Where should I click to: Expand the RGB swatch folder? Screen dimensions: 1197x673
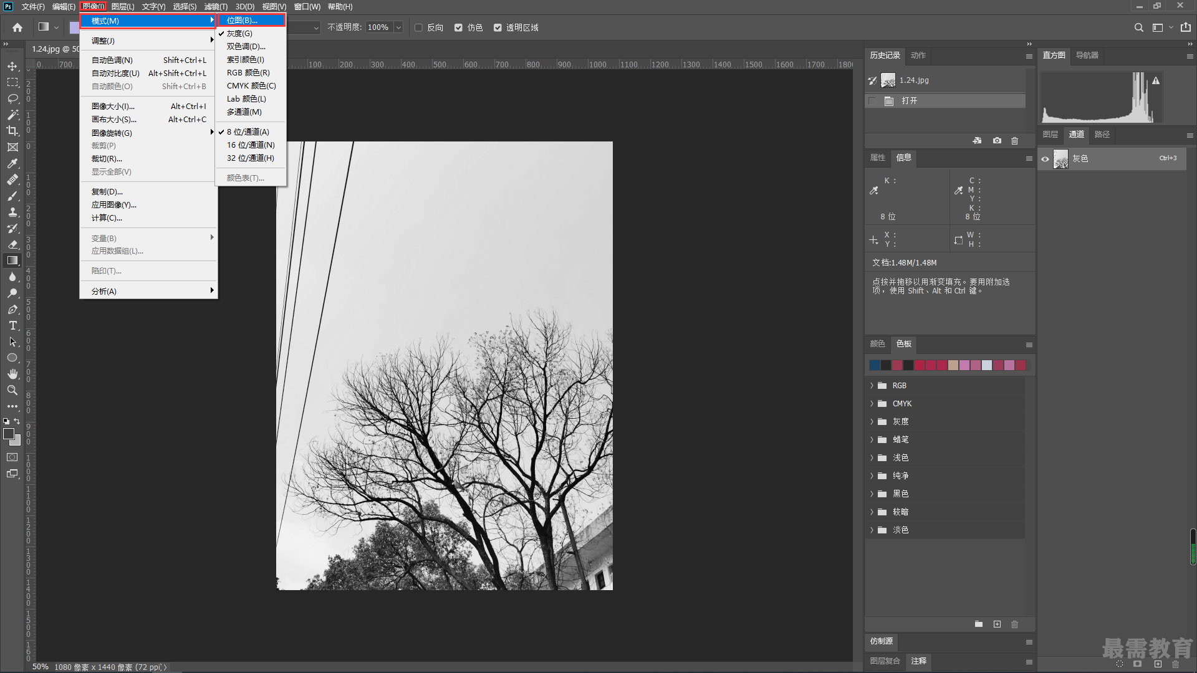(x=872, y=386)
